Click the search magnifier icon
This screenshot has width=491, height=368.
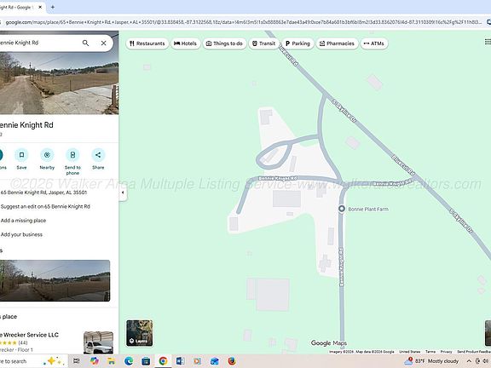pos(85,43)
